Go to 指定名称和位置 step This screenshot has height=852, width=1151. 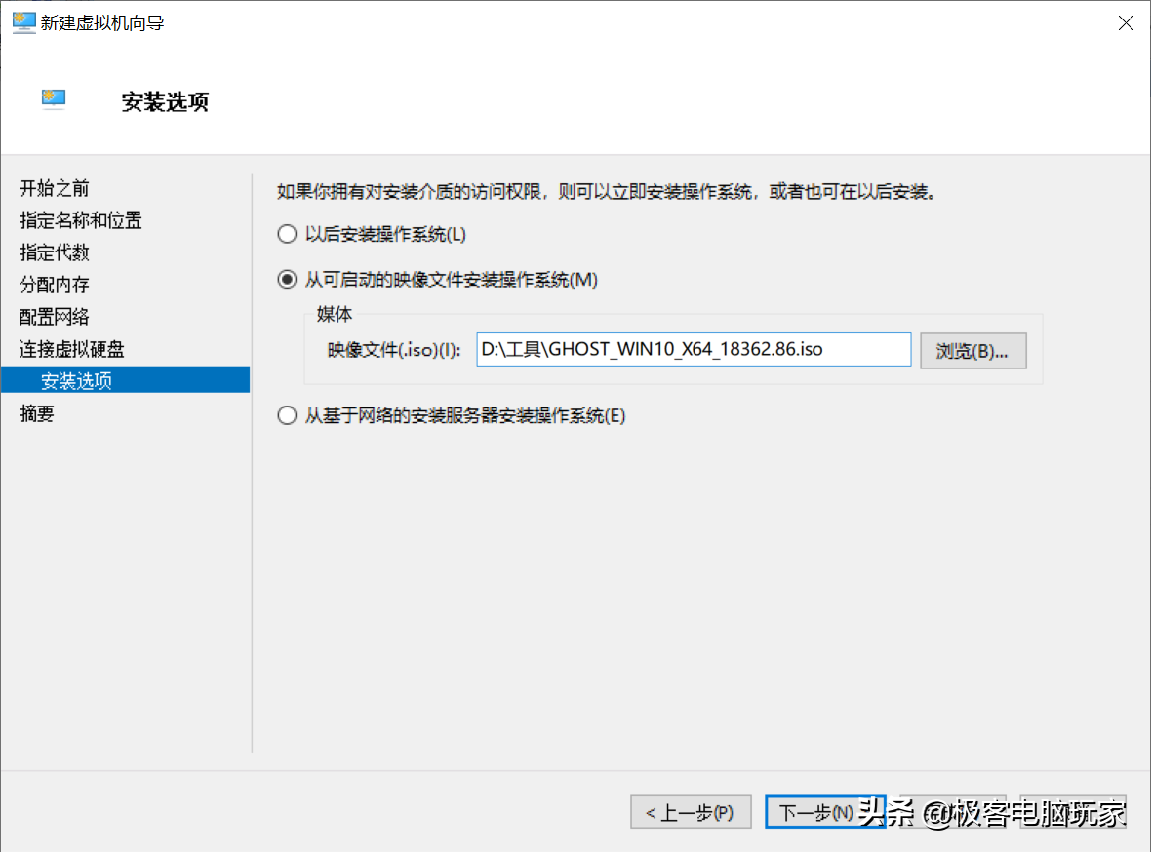(x=81, y=220)
